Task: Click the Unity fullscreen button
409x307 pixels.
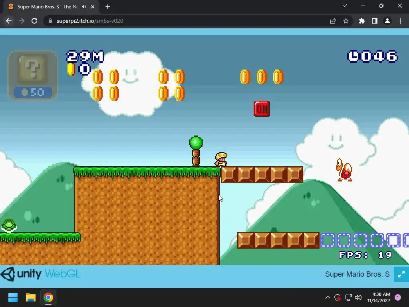Action: 401,274
